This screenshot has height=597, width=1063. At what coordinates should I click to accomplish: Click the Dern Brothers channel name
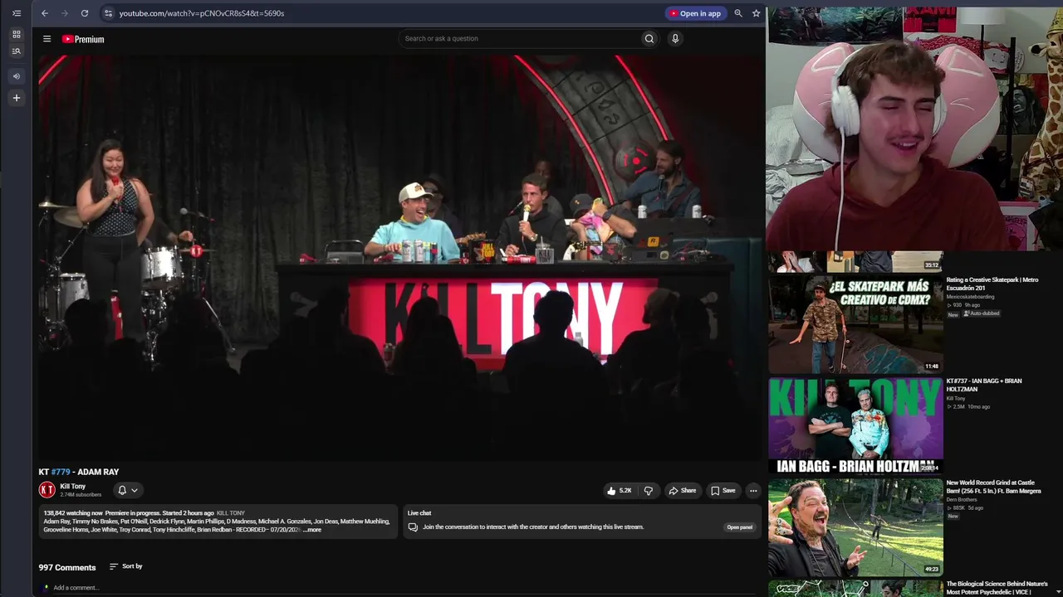[962, 500]
